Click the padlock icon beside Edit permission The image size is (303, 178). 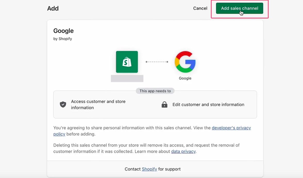[164, 104]
